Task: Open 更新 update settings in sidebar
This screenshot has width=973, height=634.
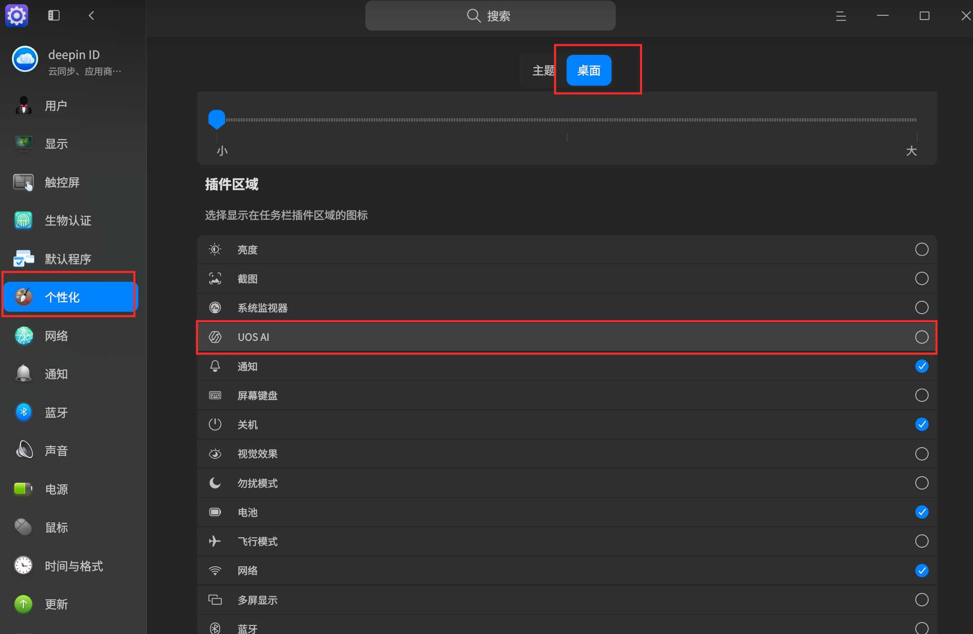Action: tap(70, 604)
